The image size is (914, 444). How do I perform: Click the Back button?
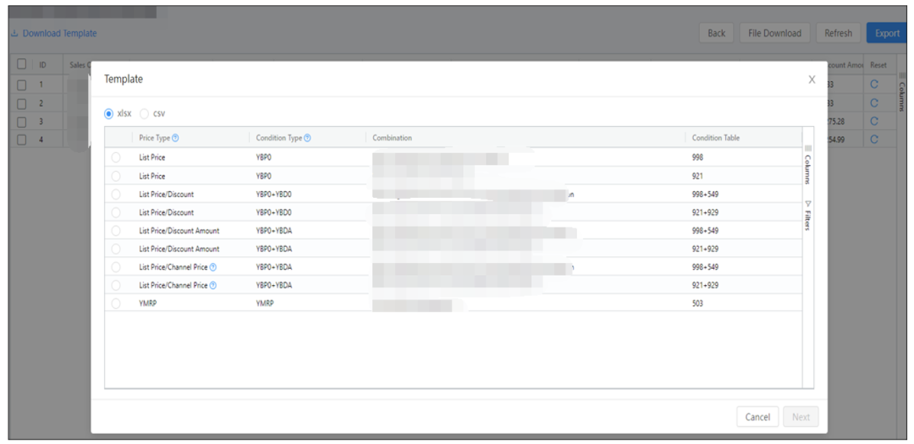tap(717, 33)
